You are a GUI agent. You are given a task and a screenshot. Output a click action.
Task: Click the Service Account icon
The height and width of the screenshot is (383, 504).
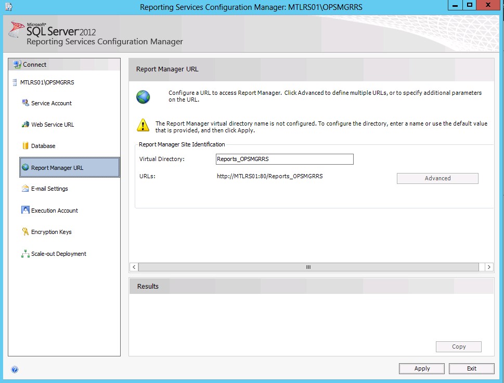pos(25,103)
